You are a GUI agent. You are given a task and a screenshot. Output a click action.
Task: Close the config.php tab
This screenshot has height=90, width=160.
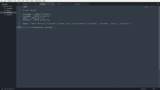87,4
